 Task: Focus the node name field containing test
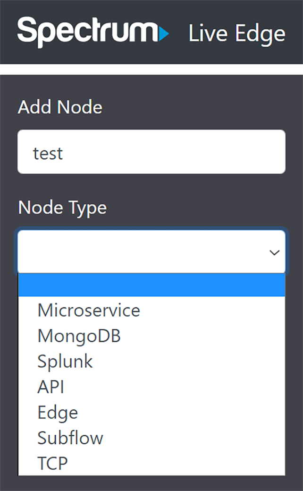coord(151,152)
